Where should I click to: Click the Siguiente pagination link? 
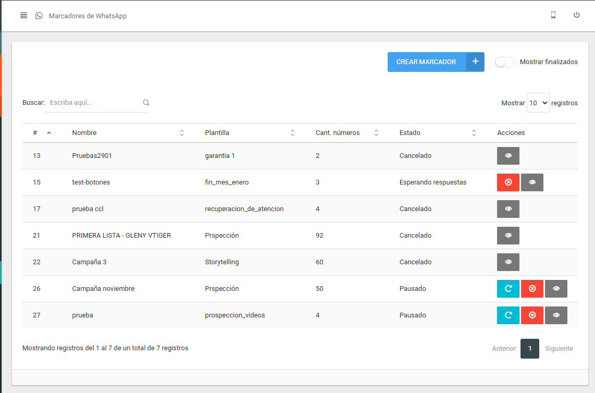coord(559,349)
